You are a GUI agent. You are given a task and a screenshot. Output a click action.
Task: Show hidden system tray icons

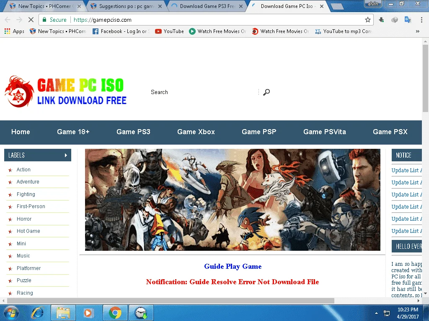pos(377,313)
